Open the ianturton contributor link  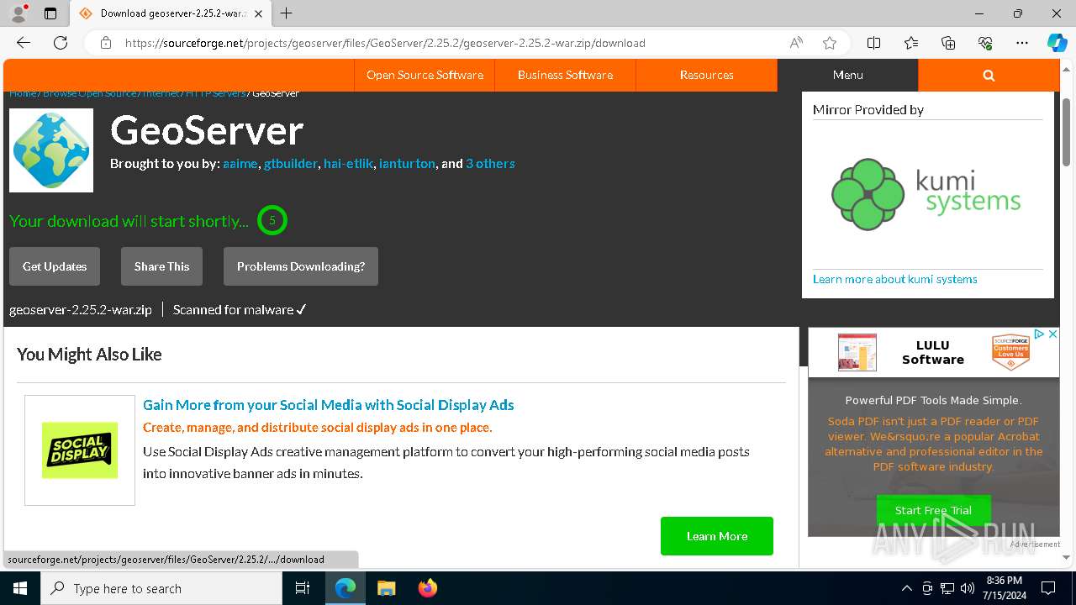[x=407, y=164]
